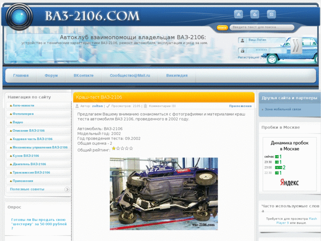The image size is (321, 241).
Task: Open the Главная menu item
Action: tap(21, 76)
